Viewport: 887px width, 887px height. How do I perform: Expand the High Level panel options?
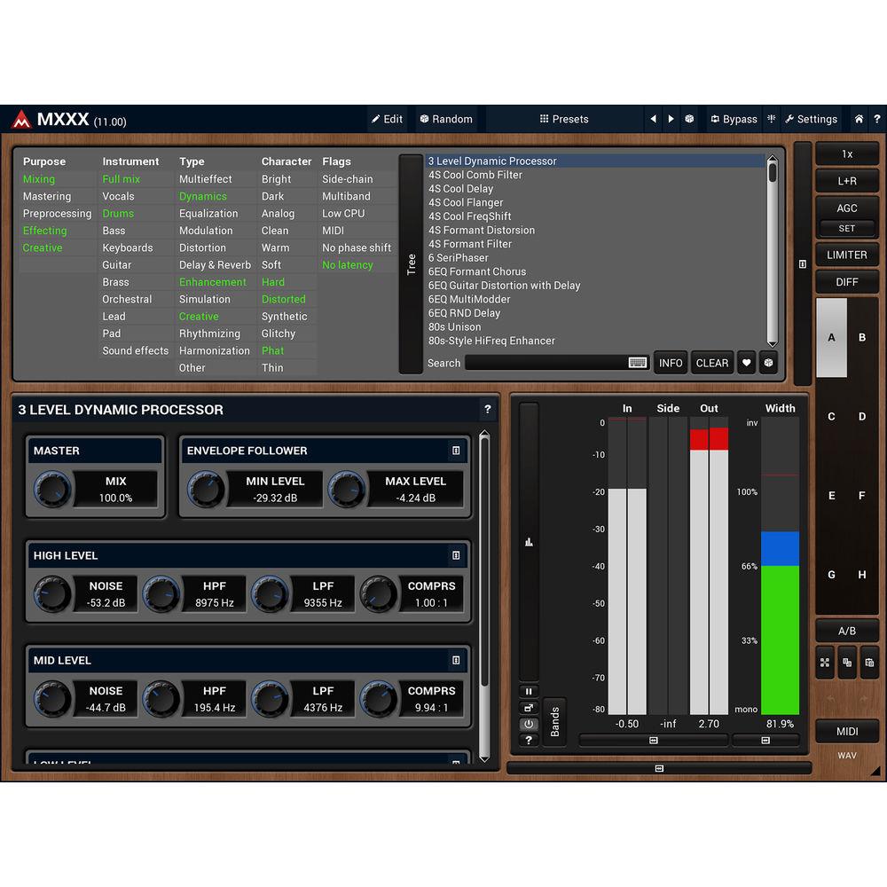[x=456, y=555]
